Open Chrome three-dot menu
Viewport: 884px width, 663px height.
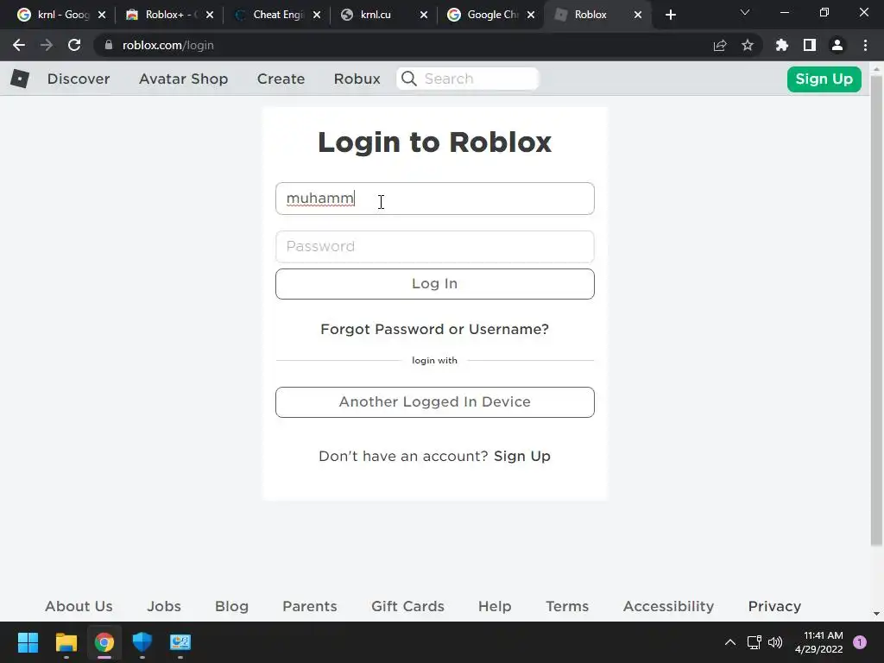[865, 45]
